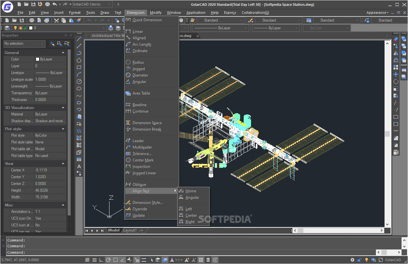Select the Ellipse draw tool

pyautogui.click(x=79, y=103)
